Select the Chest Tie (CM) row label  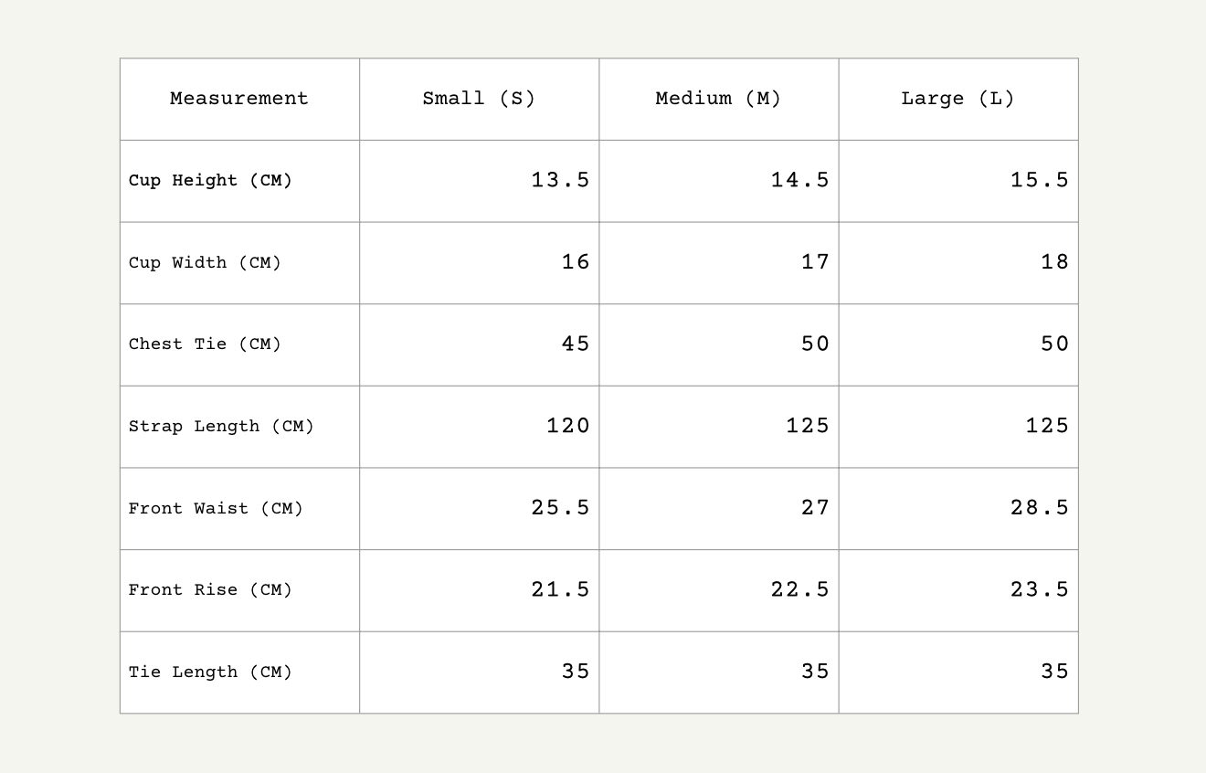(205, 344)
